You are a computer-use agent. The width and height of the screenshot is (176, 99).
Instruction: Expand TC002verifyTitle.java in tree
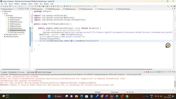click(7, 18)
